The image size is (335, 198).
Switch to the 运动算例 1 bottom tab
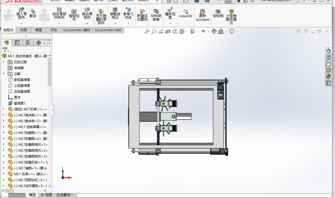(x=64, y=195)
